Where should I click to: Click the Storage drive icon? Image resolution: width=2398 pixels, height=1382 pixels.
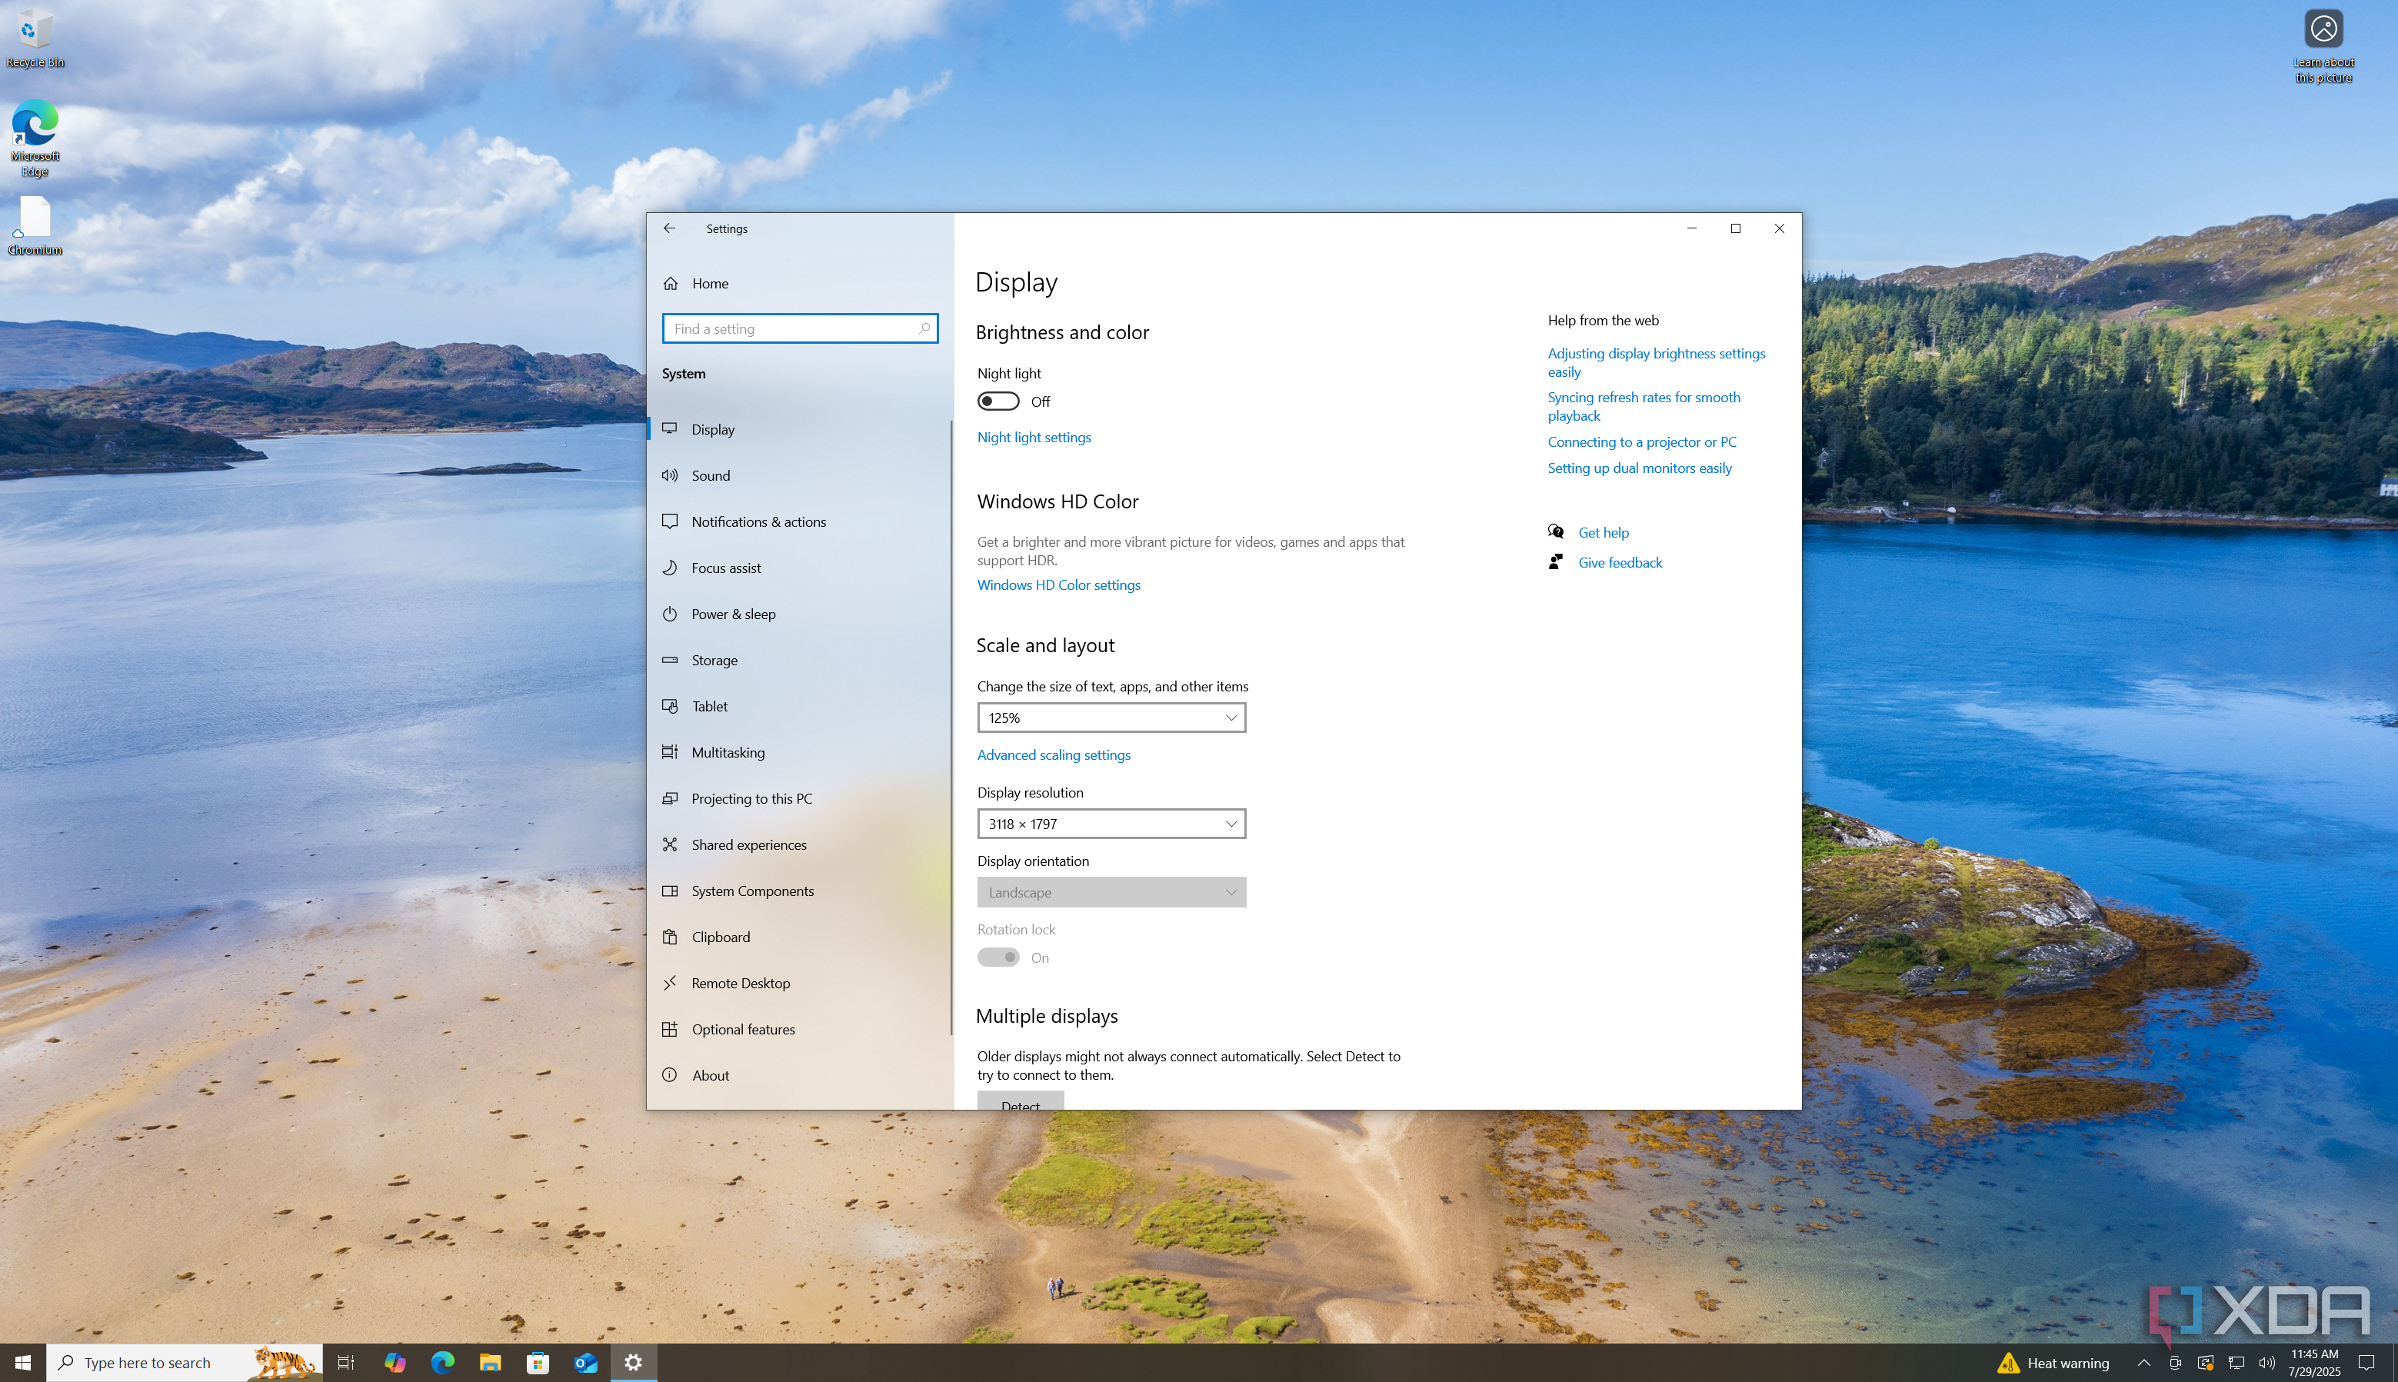[670, 660]
